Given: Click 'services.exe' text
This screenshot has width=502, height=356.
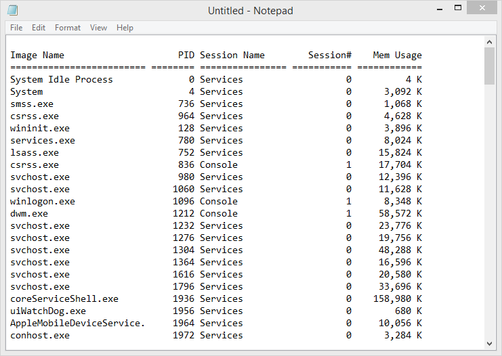Looking at the screenshot, I should click(x=43, y=140).
